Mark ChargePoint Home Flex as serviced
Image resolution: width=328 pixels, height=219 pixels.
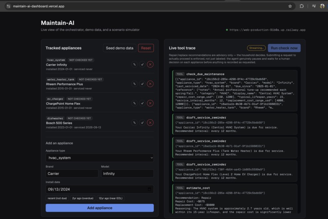[142, 103]
